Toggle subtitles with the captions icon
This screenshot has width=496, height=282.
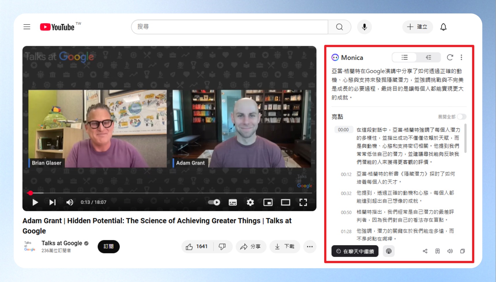tap(233, 202)
